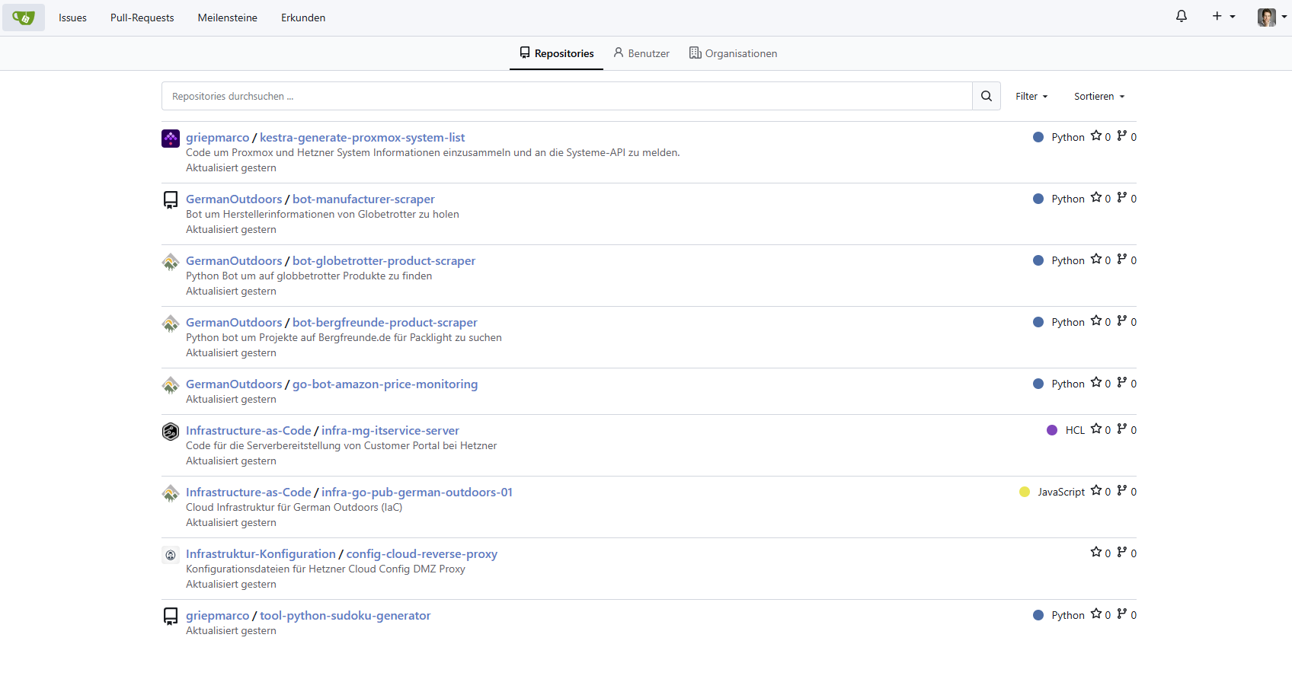Open the kestra-generate-proxmox-system-list repository link
Screen dimensions: 1292x695
(x=362, y=138)
